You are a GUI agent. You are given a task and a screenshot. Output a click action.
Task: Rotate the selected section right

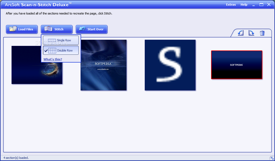pyautogui.click(x=251, y=33)
